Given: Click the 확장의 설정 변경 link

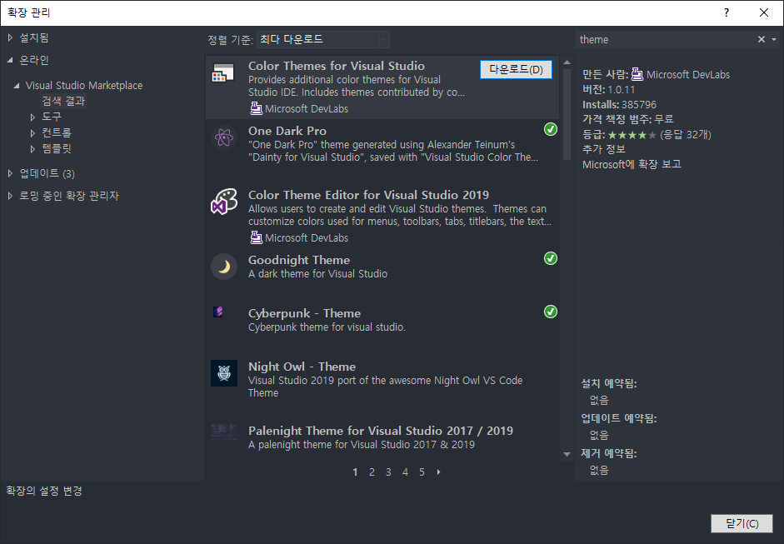Looking at the screenshot, I should 44,491.
